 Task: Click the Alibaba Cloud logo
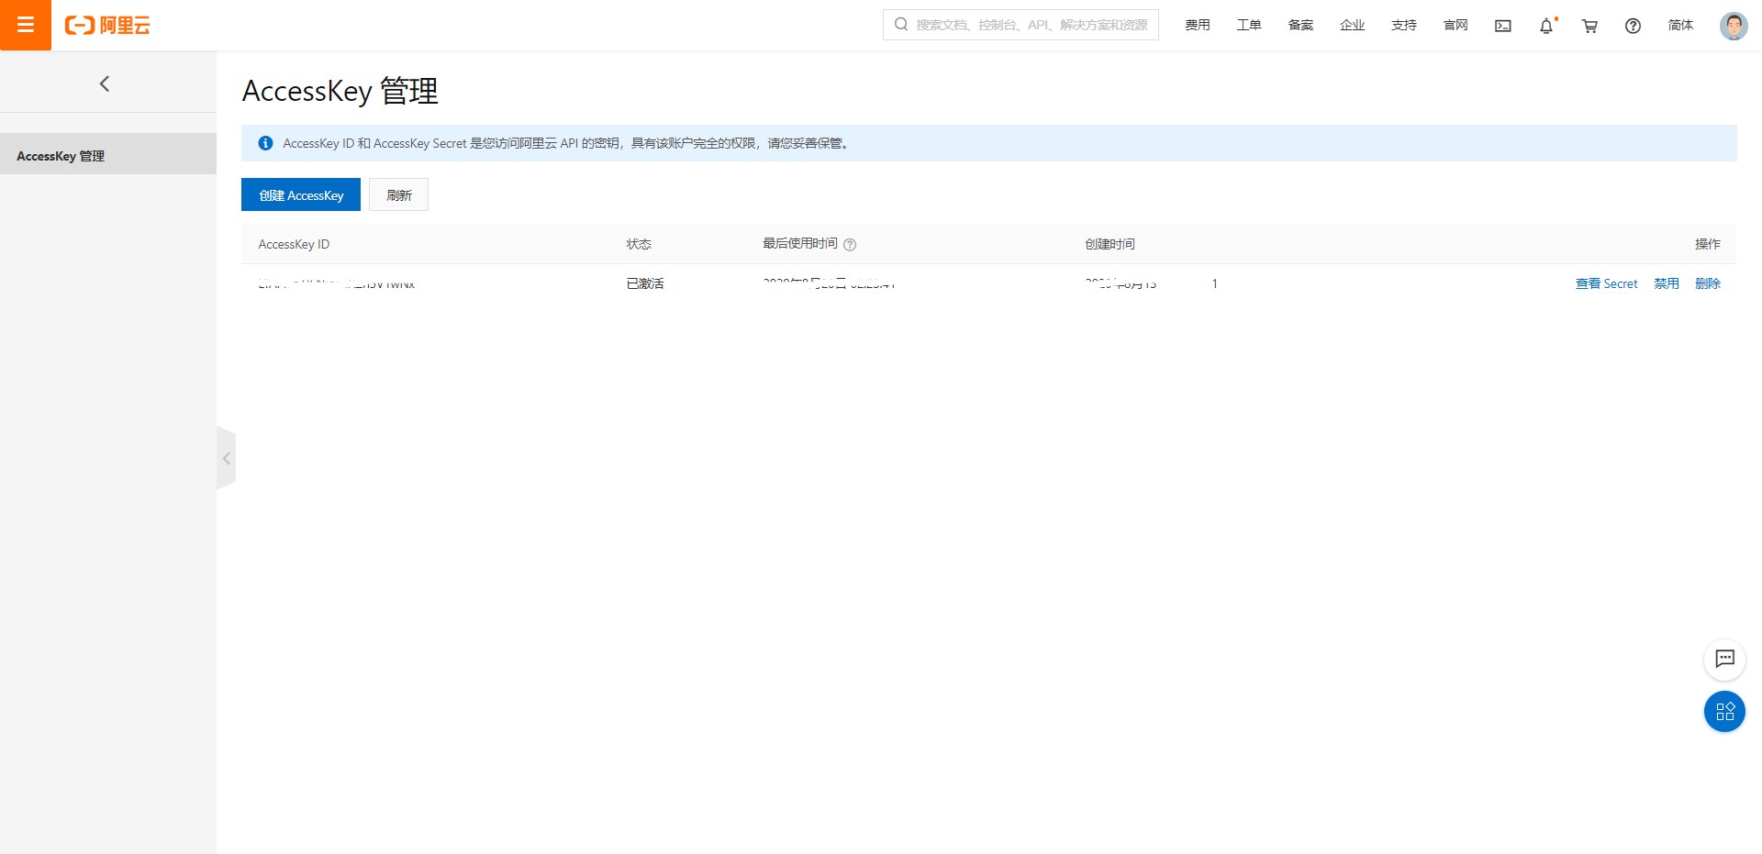point(107,26)
